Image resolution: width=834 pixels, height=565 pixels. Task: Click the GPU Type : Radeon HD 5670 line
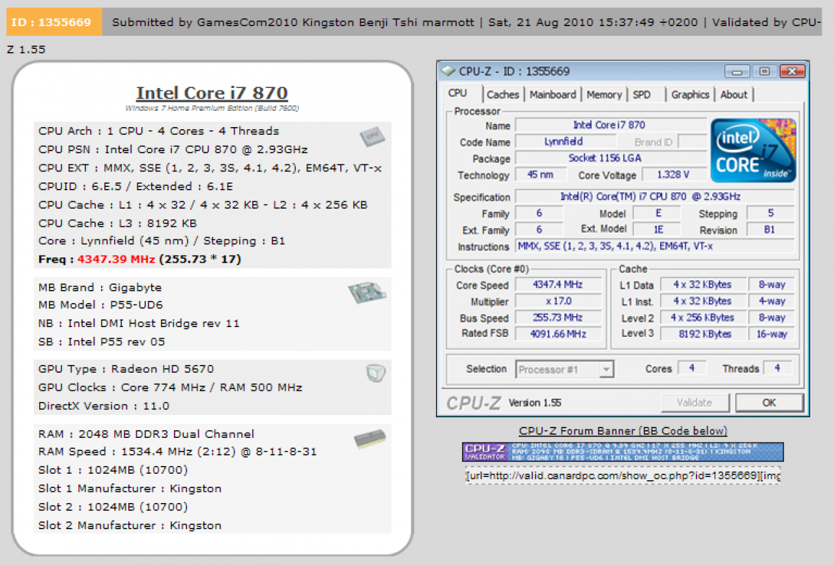pyautogui.click(x=126, y=369)
